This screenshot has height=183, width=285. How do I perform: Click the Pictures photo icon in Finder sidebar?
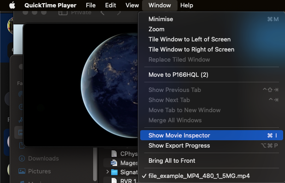(x=22, y=171)
